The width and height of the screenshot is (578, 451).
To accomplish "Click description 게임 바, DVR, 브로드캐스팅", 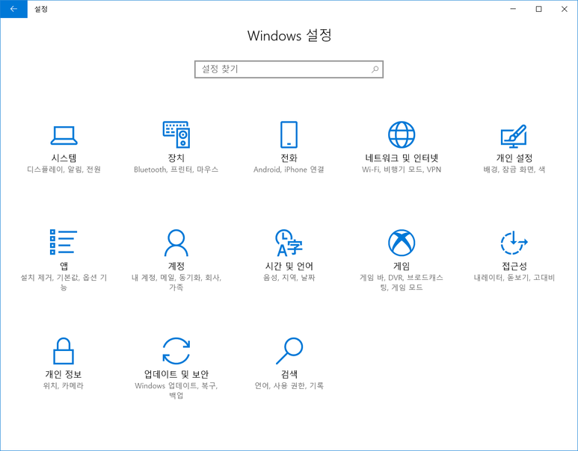I will (402, 282).
